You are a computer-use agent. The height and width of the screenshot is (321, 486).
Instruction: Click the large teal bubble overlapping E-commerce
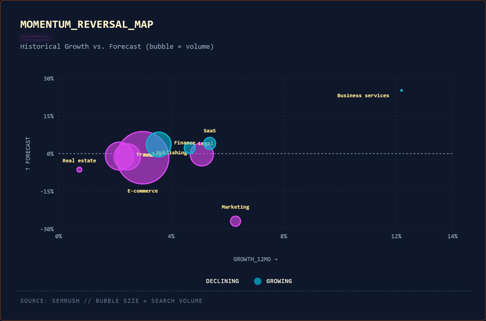pos(159,144)
